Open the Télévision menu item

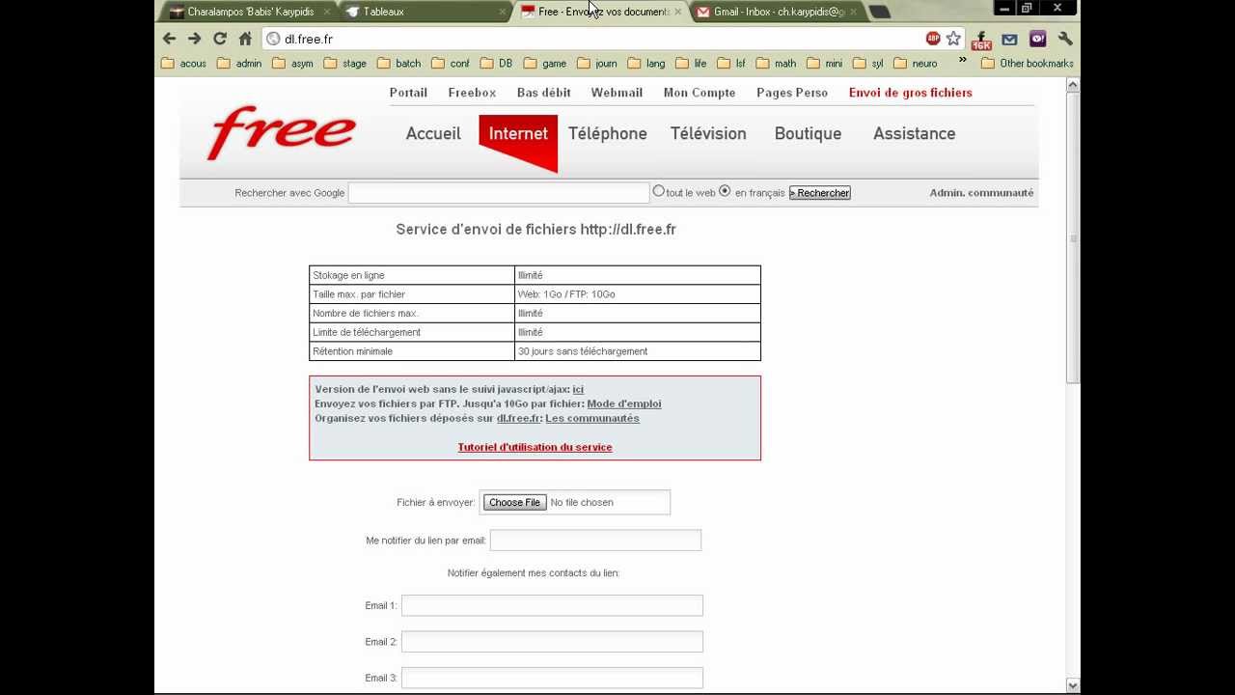click(708, 133)
